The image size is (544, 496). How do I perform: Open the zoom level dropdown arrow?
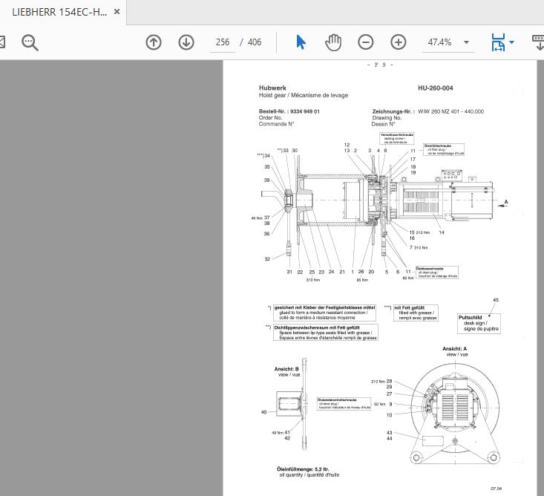467,42
